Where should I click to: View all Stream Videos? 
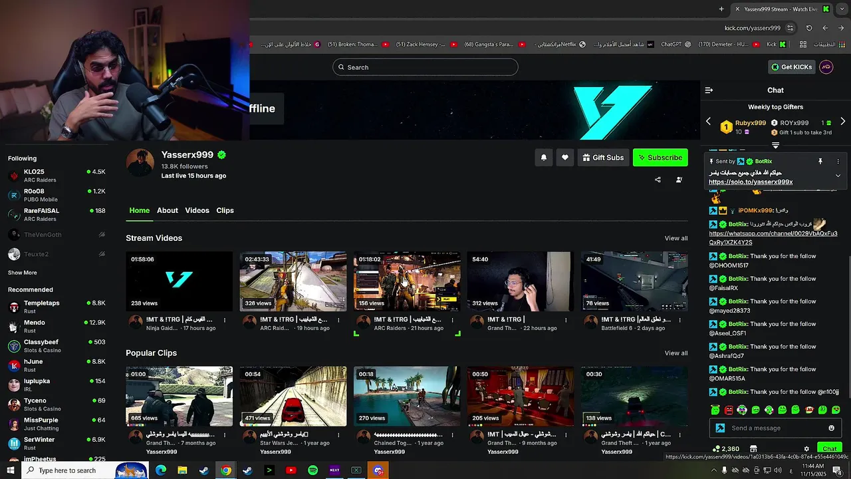[x=675, y=238]
